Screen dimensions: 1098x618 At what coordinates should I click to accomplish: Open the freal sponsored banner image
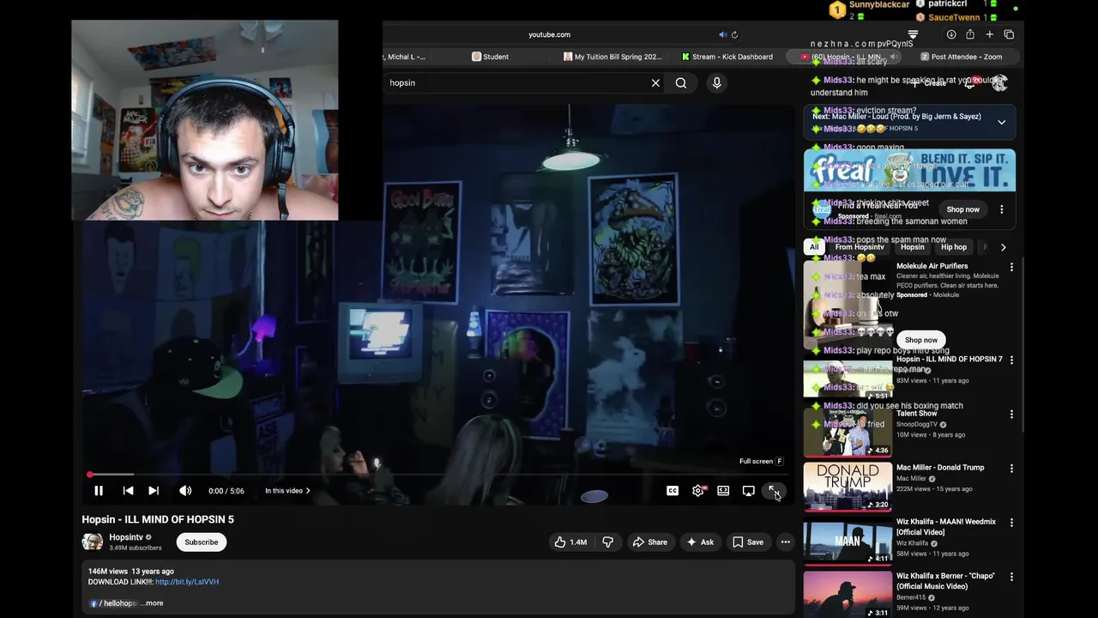(x=909, y=171)
